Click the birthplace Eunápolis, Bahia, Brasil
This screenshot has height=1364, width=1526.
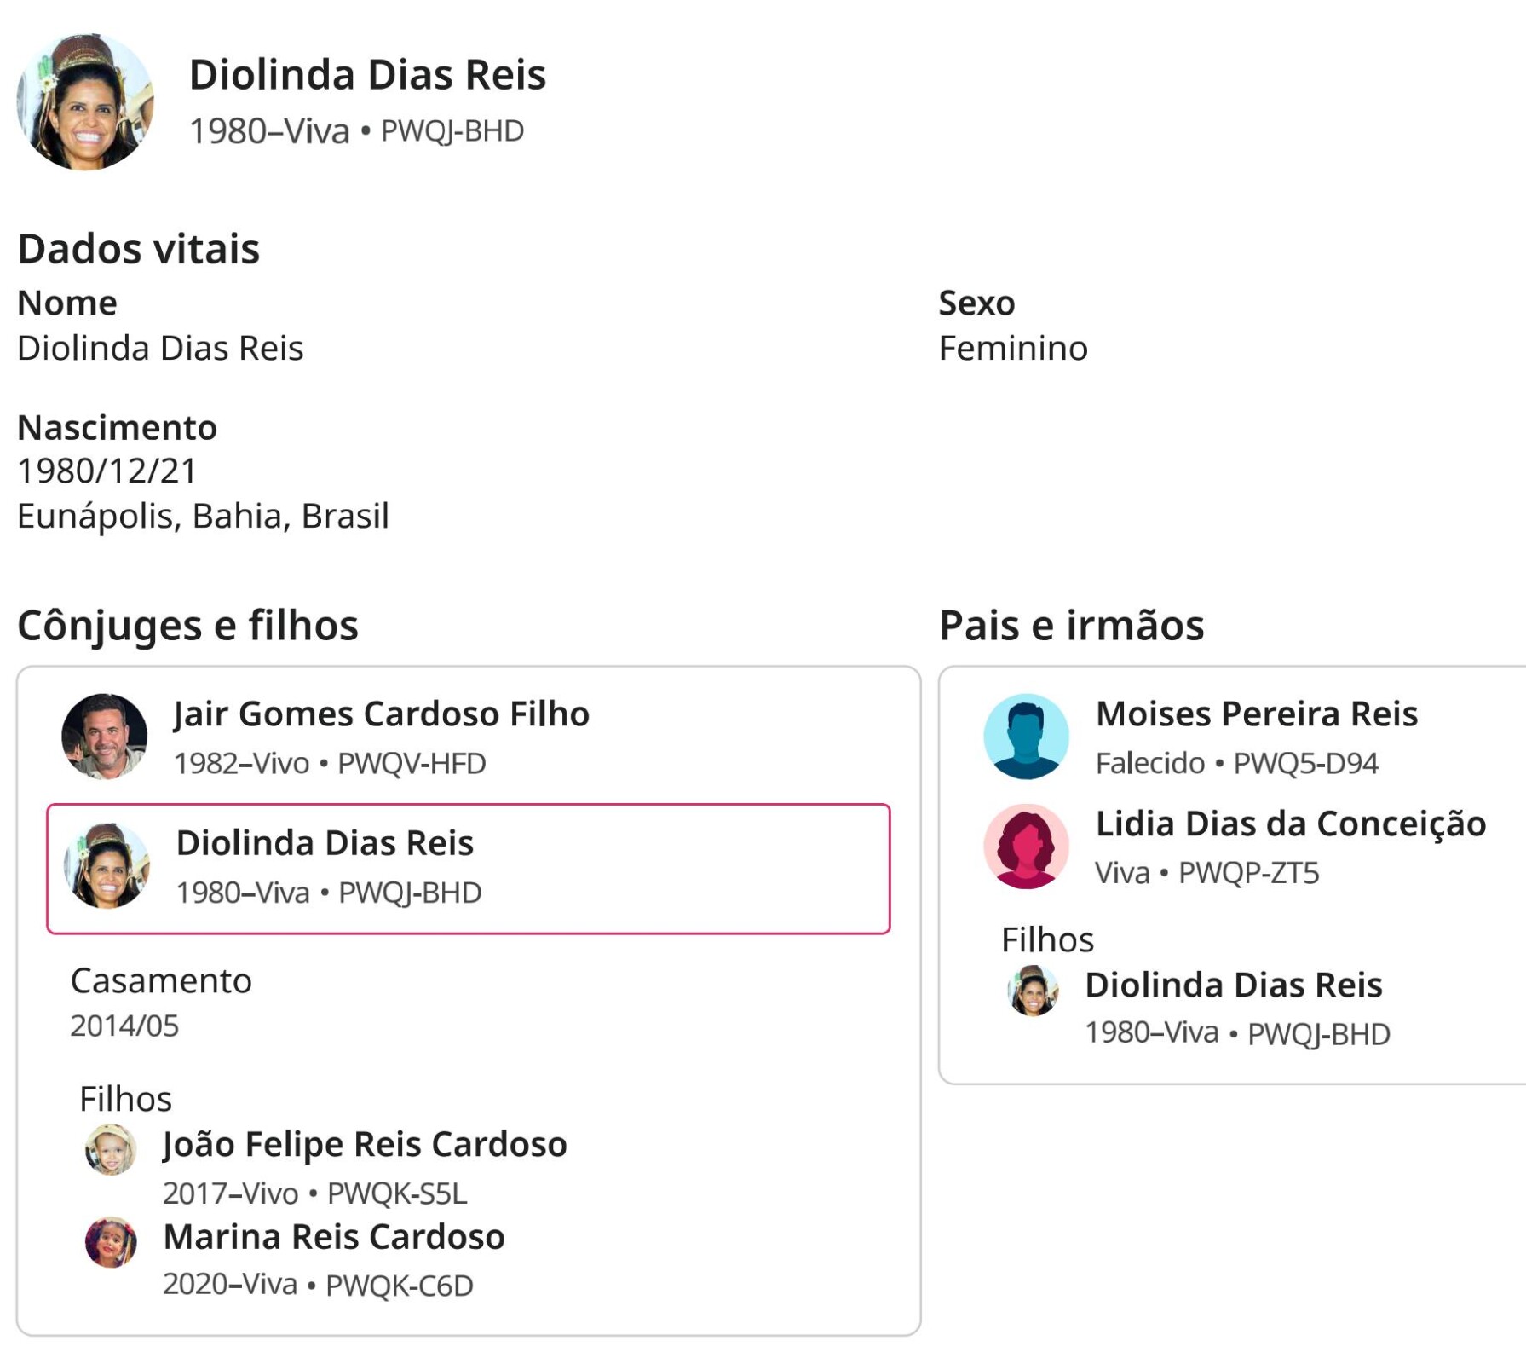click(203, 516)
